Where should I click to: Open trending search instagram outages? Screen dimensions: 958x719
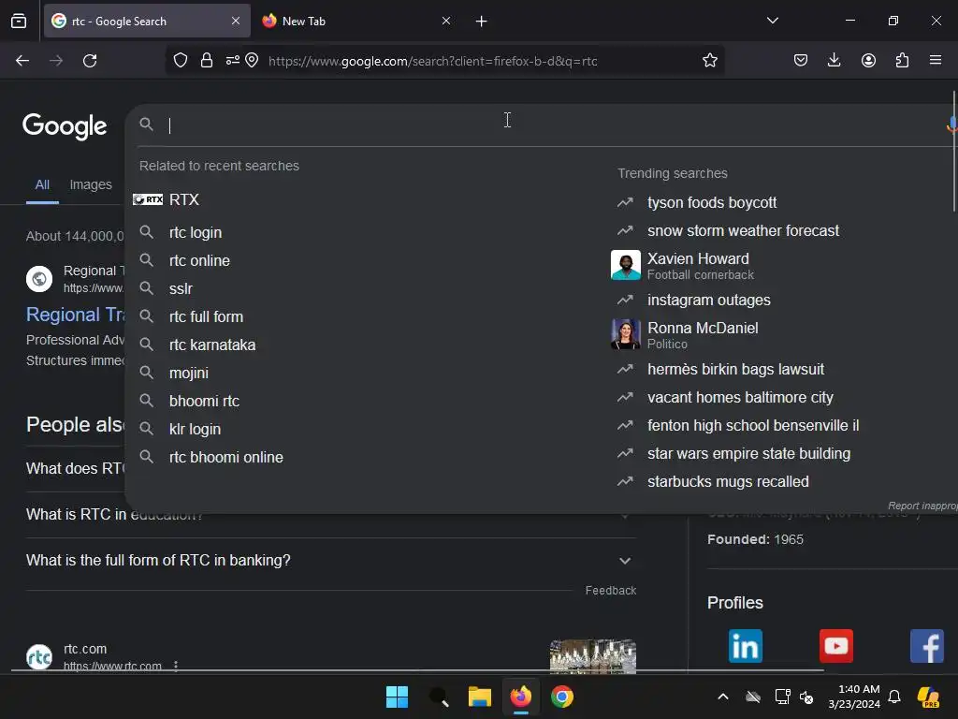click(709, 300)
